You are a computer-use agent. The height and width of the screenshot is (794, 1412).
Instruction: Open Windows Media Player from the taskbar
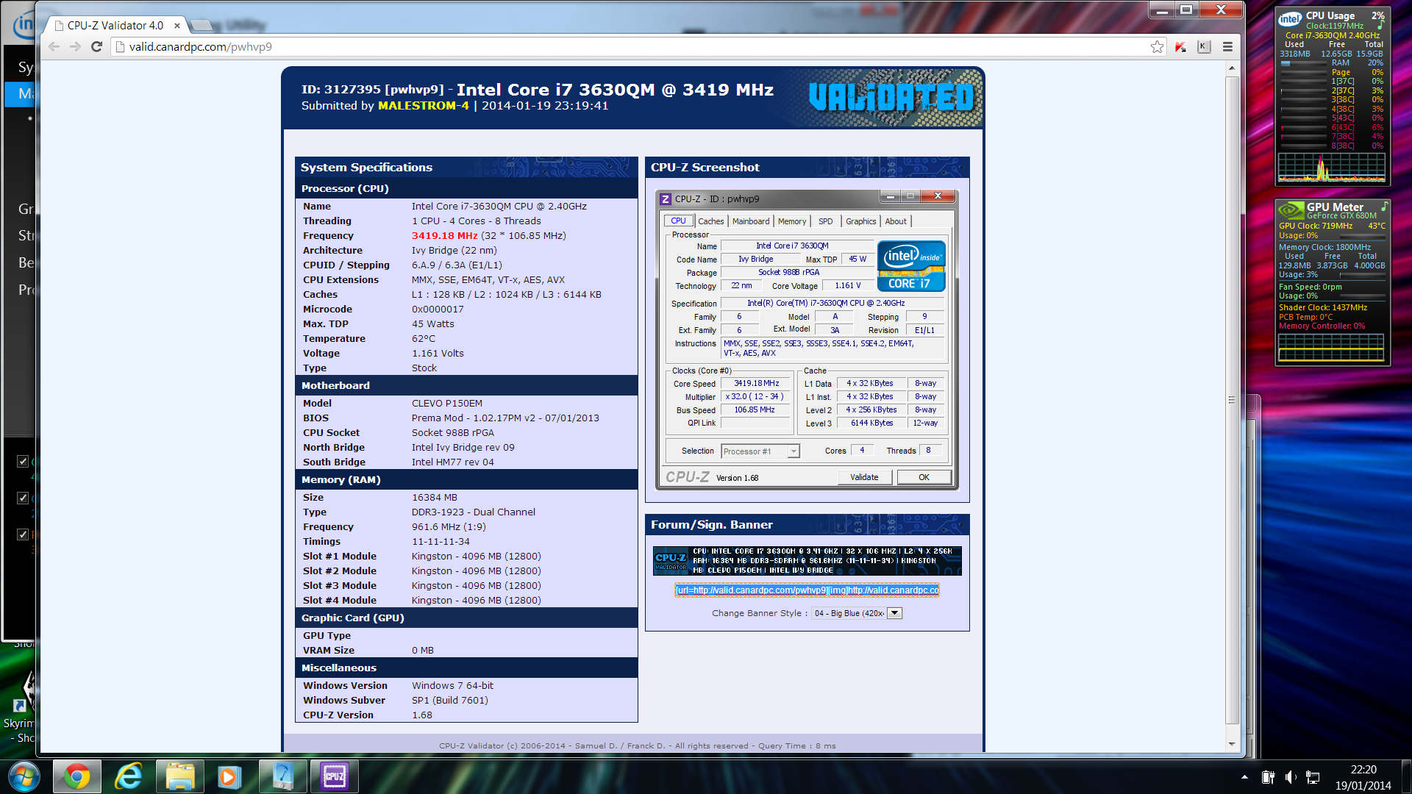(231, 776)
